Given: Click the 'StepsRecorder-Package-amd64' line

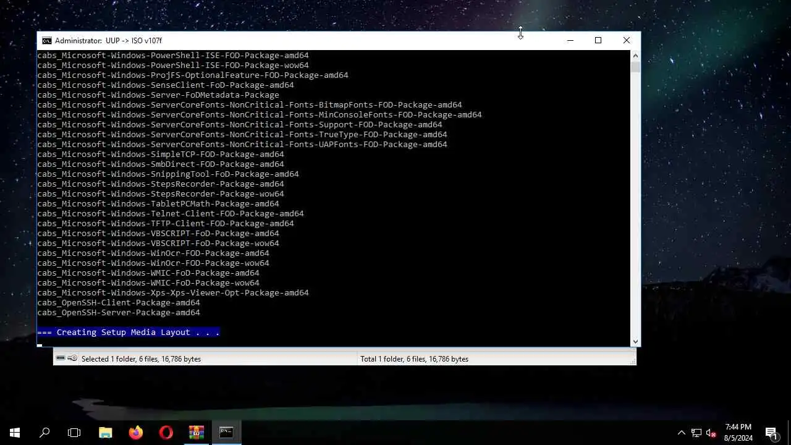Looking at the screenshot, I should pos(161,184).
